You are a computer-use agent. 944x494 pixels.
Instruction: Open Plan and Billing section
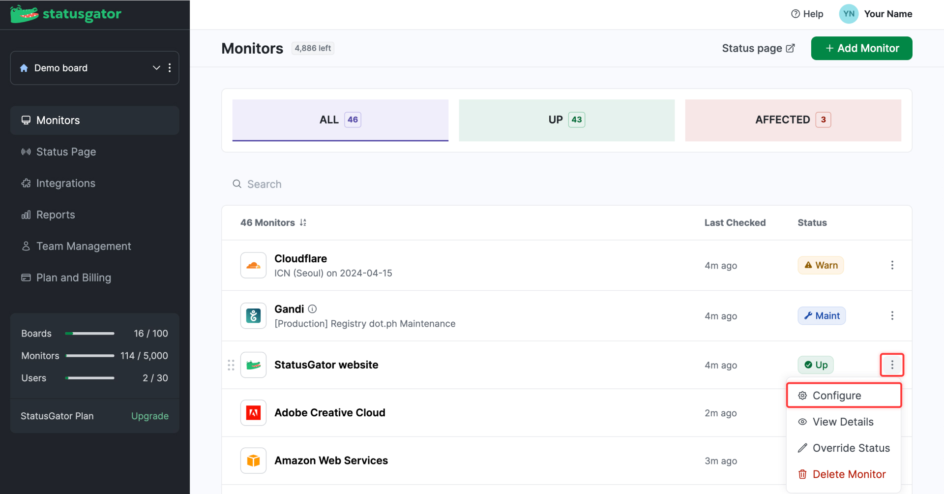pyautogui.click(x=94, y=278)
